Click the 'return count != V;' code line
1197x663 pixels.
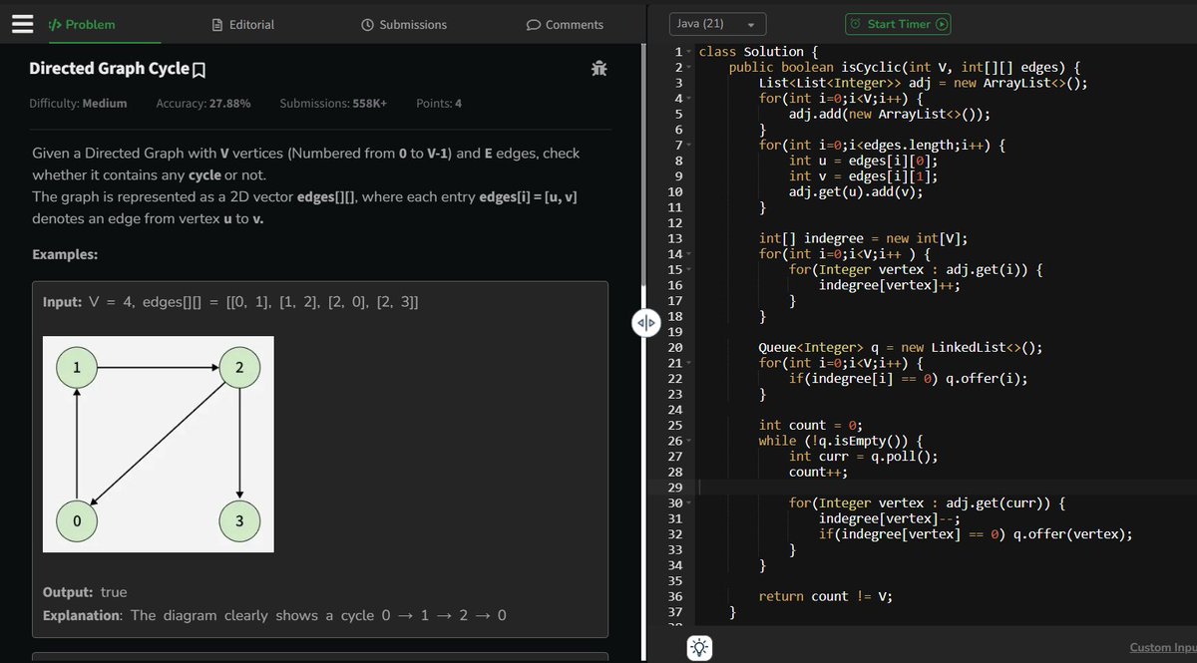point(825,596)
